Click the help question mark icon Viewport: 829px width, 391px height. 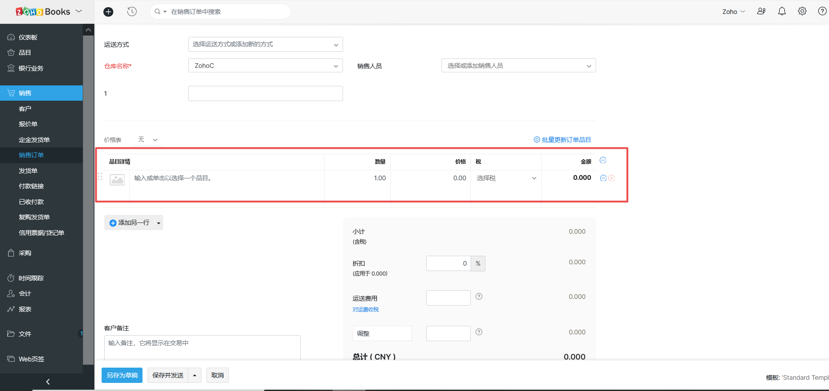(x=822, y=12)
